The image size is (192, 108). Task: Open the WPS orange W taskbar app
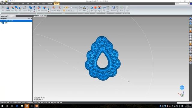point(37,106)
